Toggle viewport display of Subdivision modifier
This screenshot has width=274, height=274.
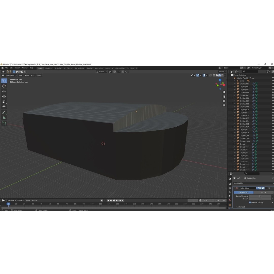click(261, 188)
